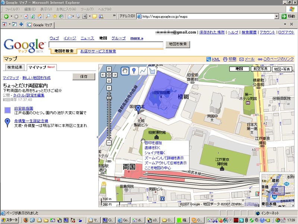Click the overview mini map thumbnail
This screenshot has height=224, width=298.
pos(278,190)
